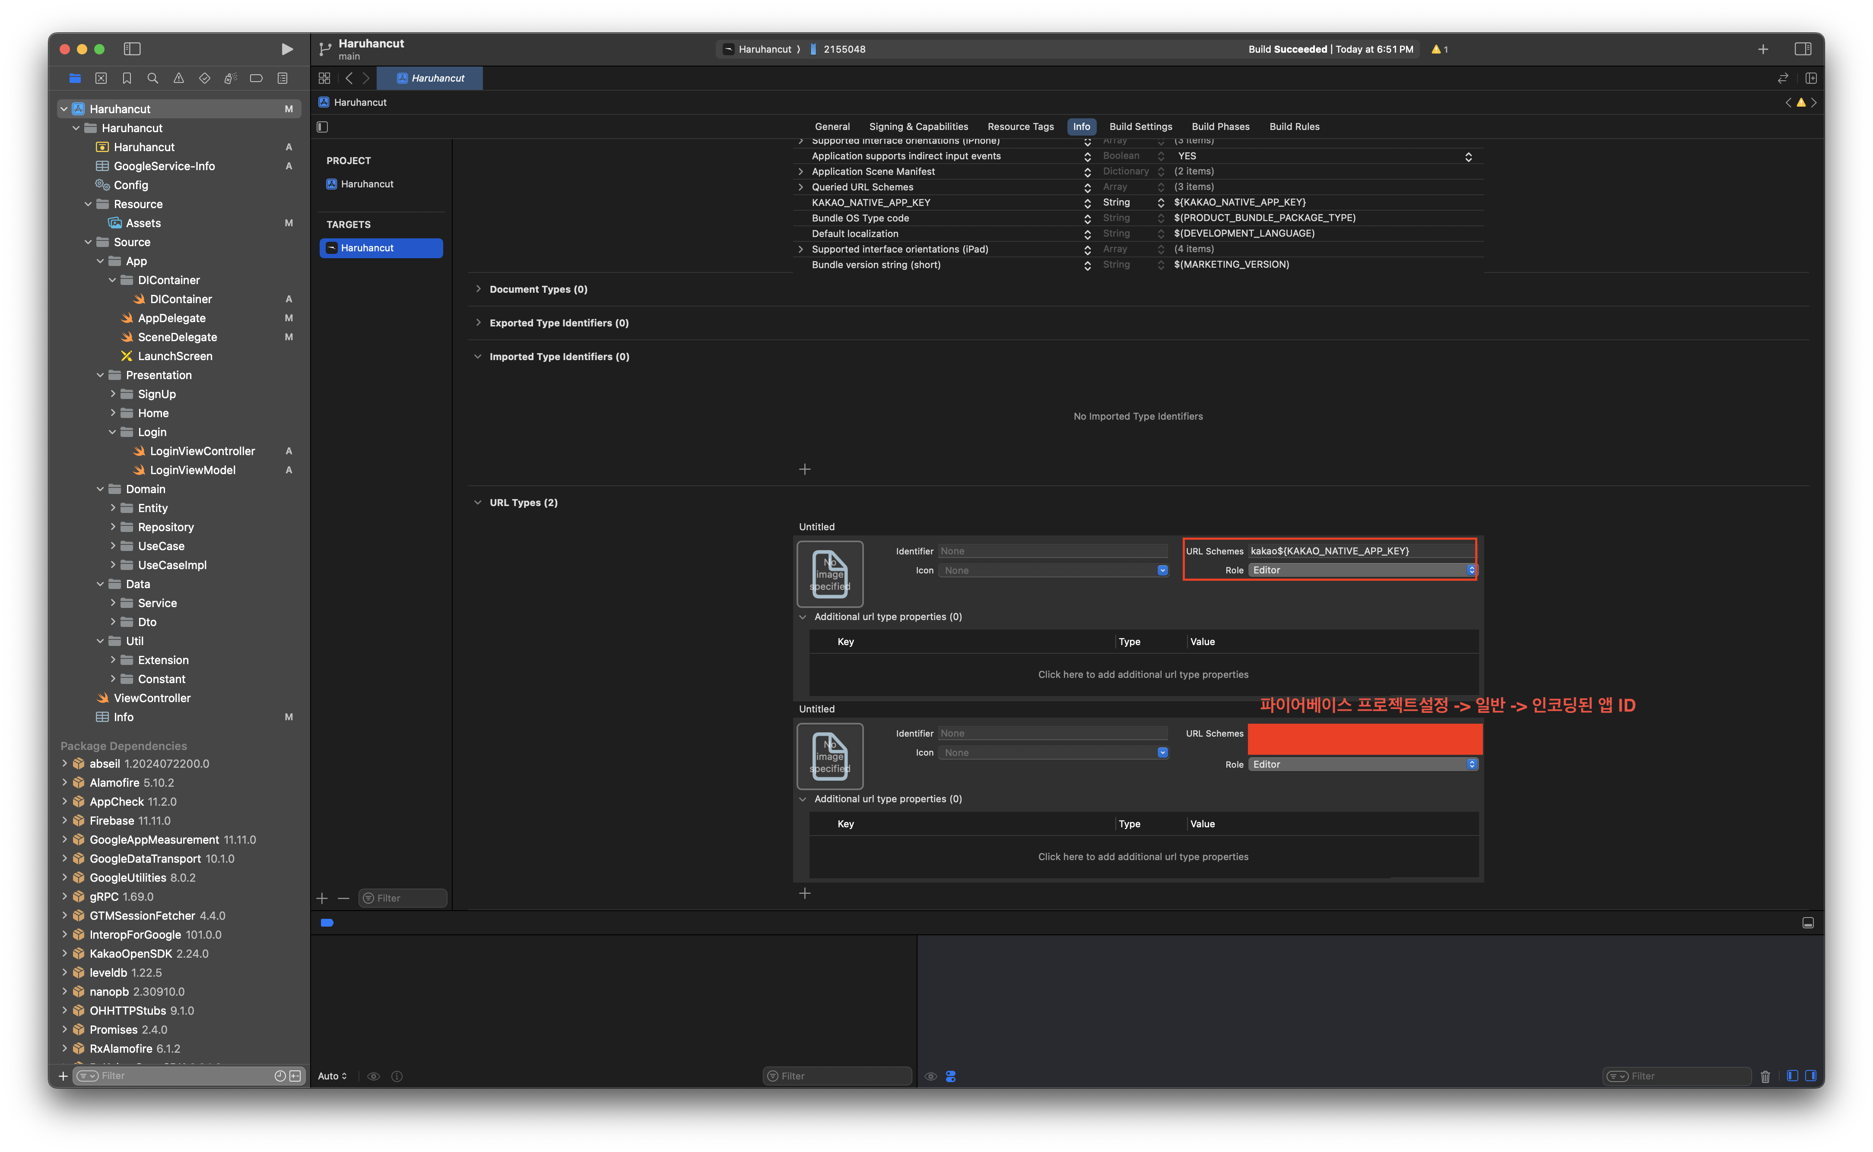Switch to the General tab
1873x1152 pixels.
tap(832, 127)
